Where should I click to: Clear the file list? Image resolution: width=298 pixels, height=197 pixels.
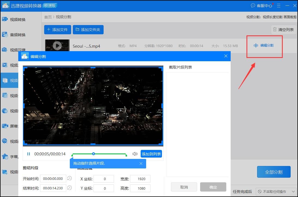[283, 30]
